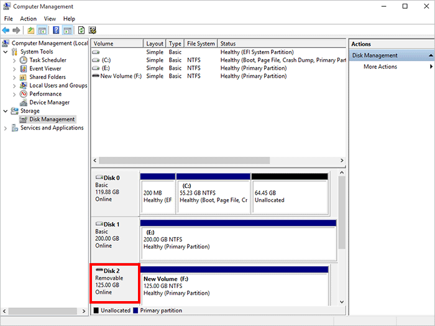Image resolution: width=435 pixels, height=326 pixels.
Task: Collapse the Disk Management actions section
Action: click(431, 55)
